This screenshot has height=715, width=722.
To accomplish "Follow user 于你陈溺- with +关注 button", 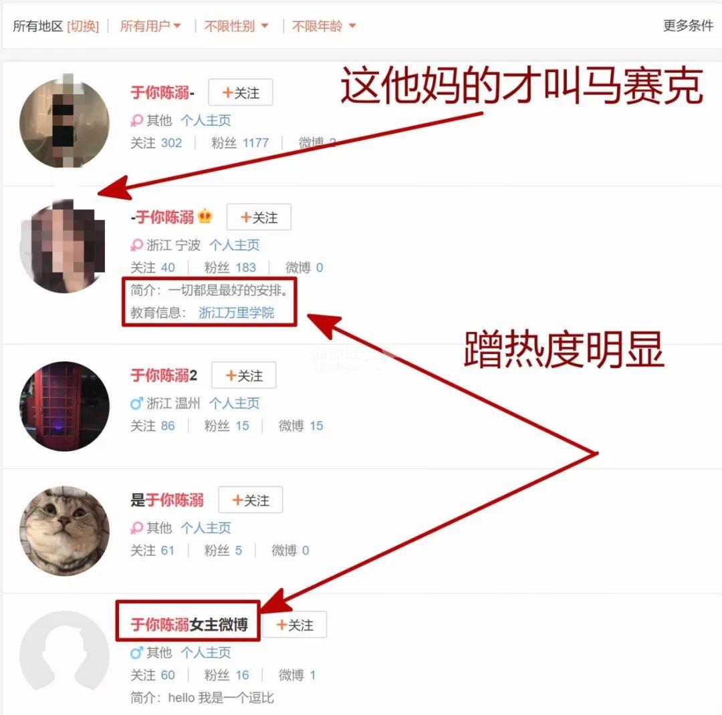I will 241,92.
